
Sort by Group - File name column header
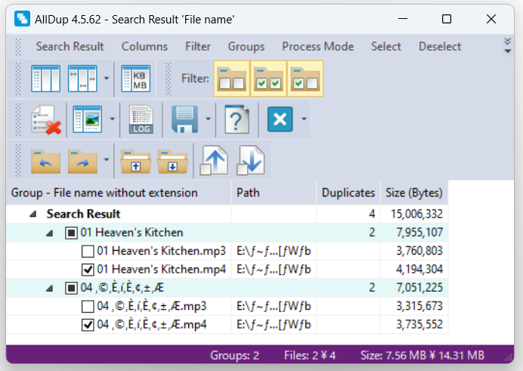119,193
